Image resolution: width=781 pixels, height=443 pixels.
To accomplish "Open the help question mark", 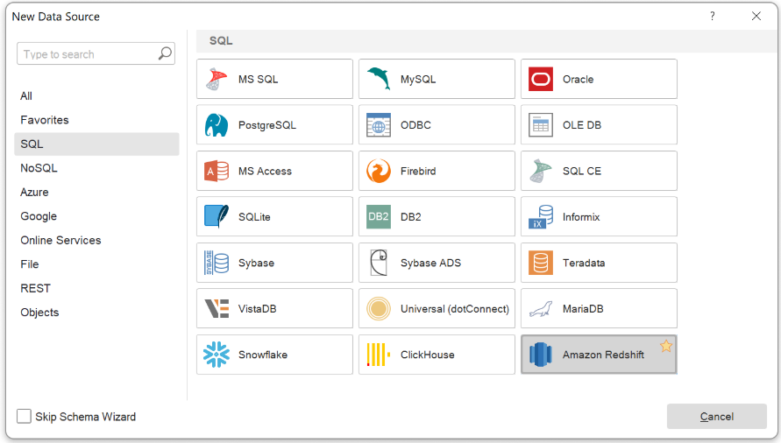I will coord(713,16).
